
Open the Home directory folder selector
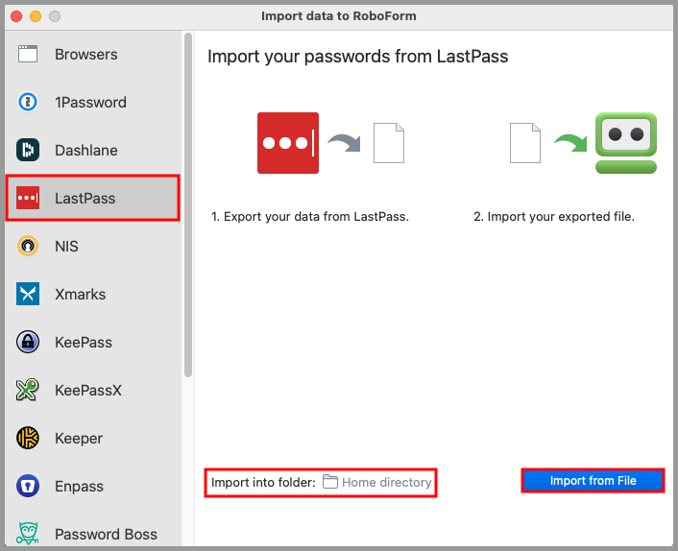377,482
